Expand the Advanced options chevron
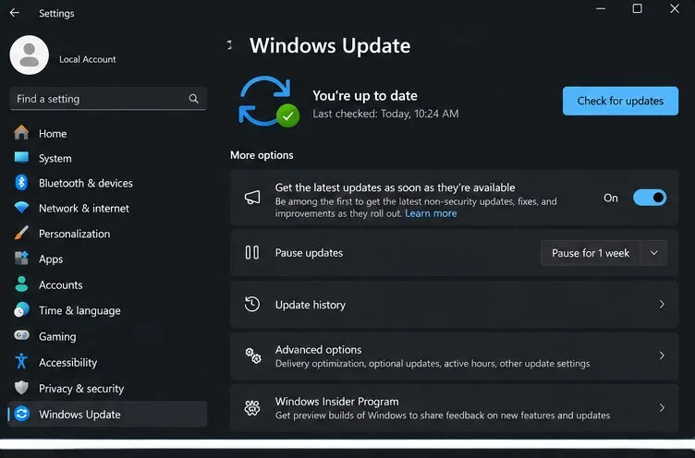The width and height of the screenshot is (695, 458). point(662,356)
